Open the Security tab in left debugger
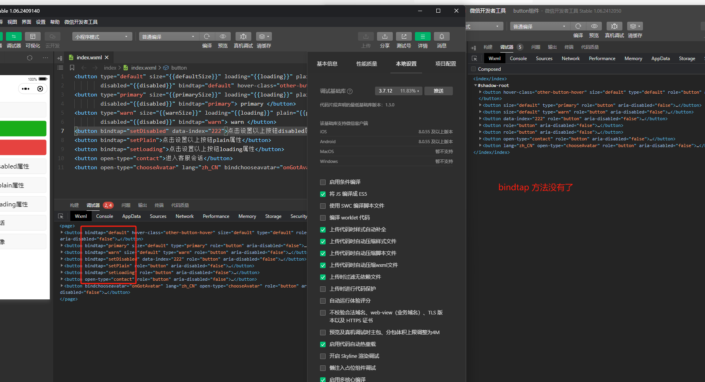This screenshot has width=705, height=382. 299,216
